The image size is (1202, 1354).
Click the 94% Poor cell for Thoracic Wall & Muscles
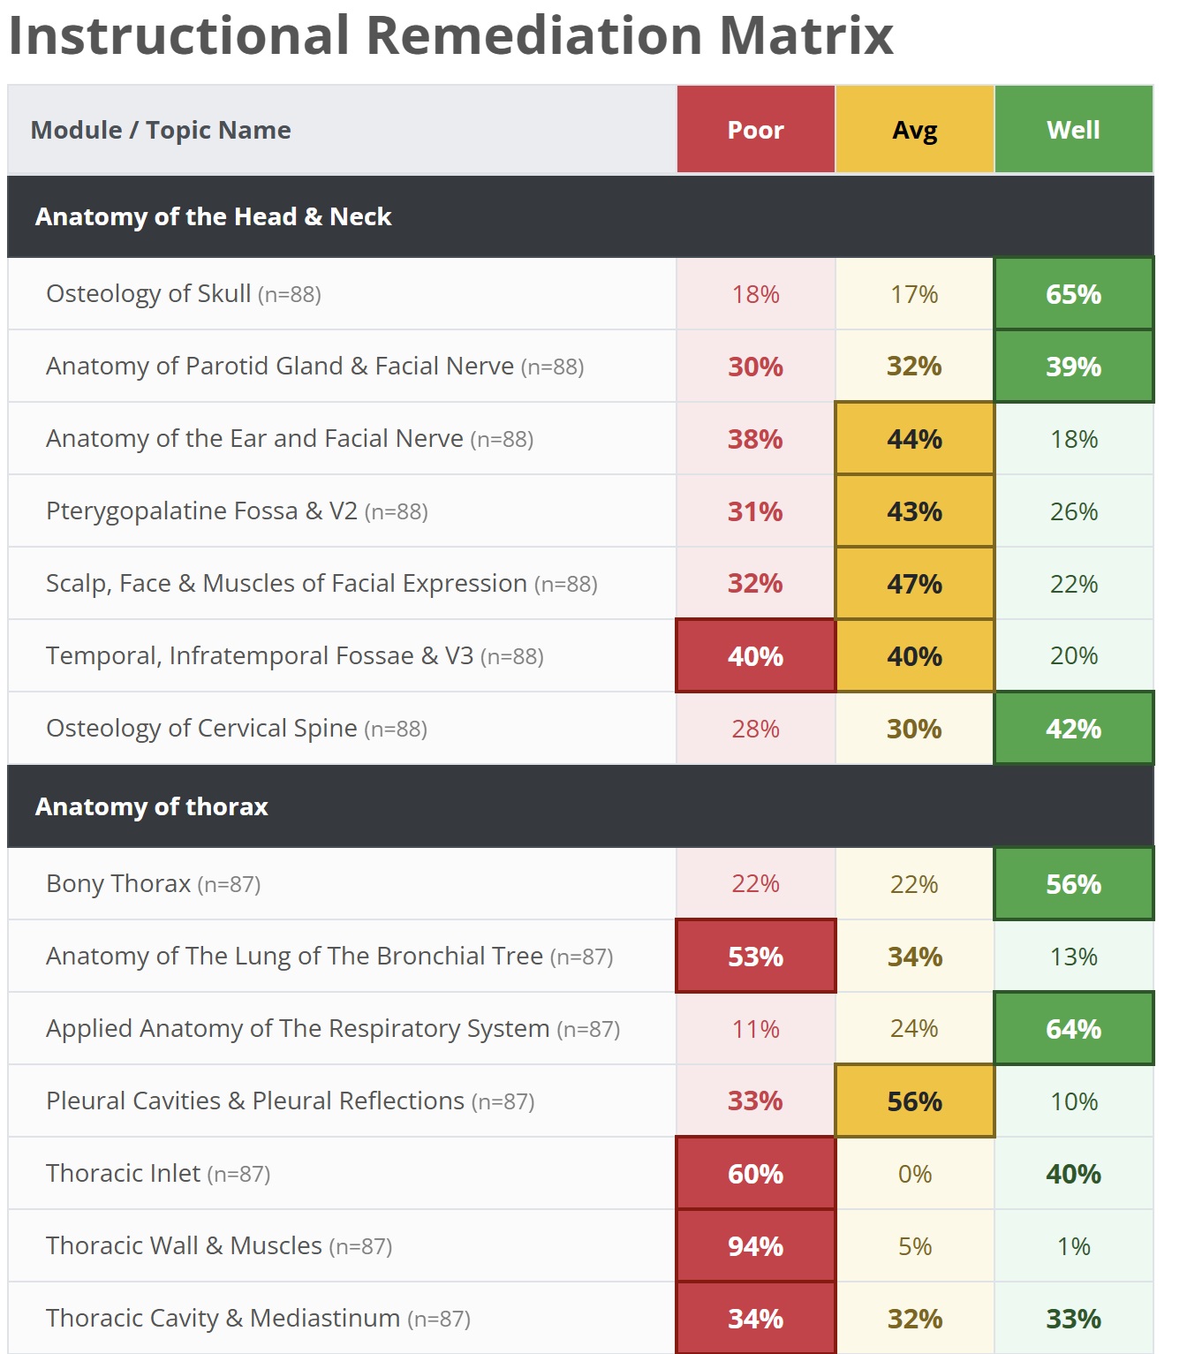click(x=755, y=1246)
